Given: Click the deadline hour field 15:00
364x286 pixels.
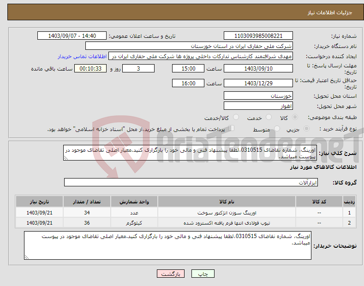Looking at the screenshot, I should [x=188, y=68].
